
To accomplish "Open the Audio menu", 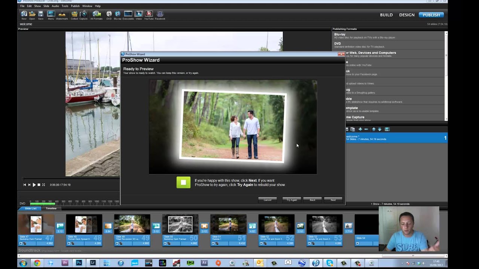I will click(55, 6).
